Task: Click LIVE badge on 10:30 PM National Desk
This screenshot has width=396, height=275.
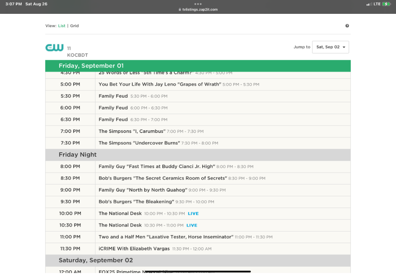Action: pos(192,225)
